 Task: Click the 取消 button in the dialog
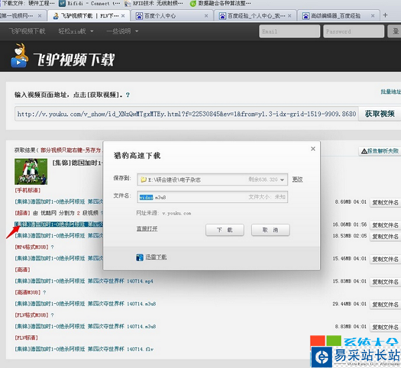270,230
